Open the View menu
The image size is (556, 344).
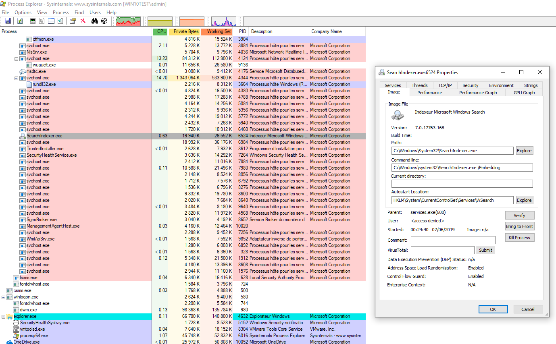click(x=42, y=12)
